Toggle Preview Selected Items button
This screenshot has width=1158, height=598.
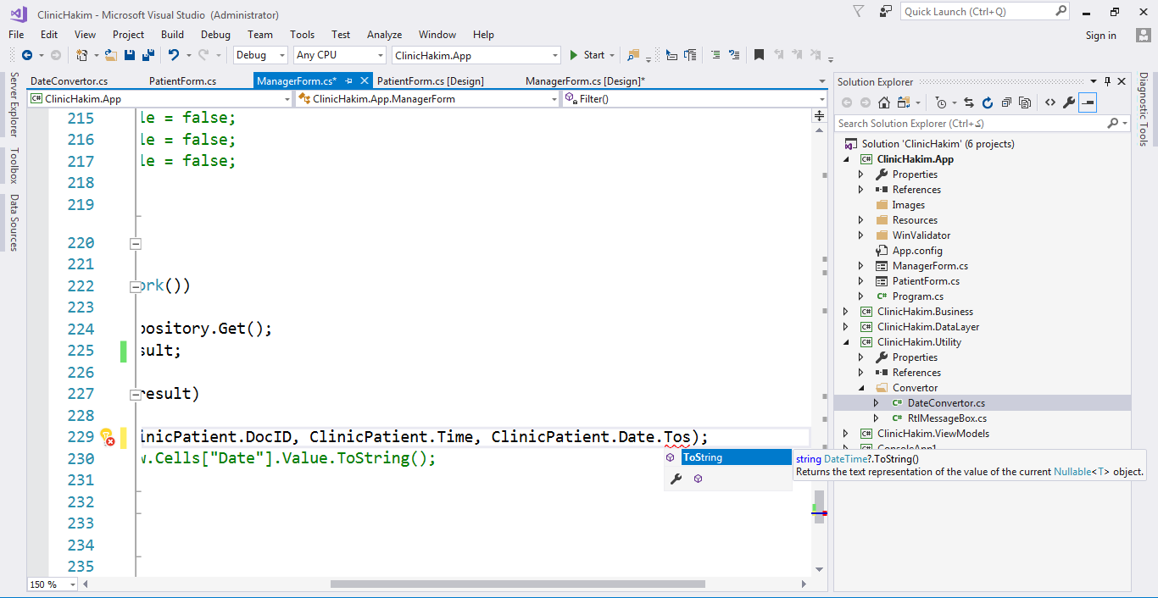point(1088,102)
